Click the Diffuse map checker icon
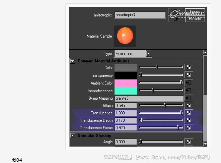221x163 pixels. click(189, 105)
